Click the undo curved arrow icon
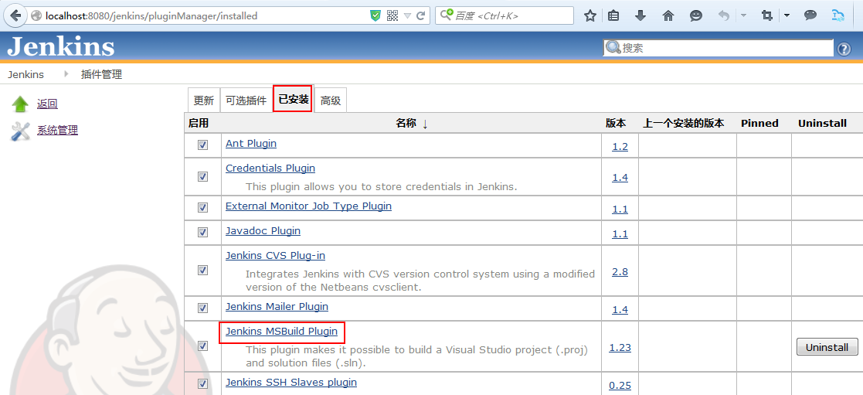863x395 pixels. point(724,15)
